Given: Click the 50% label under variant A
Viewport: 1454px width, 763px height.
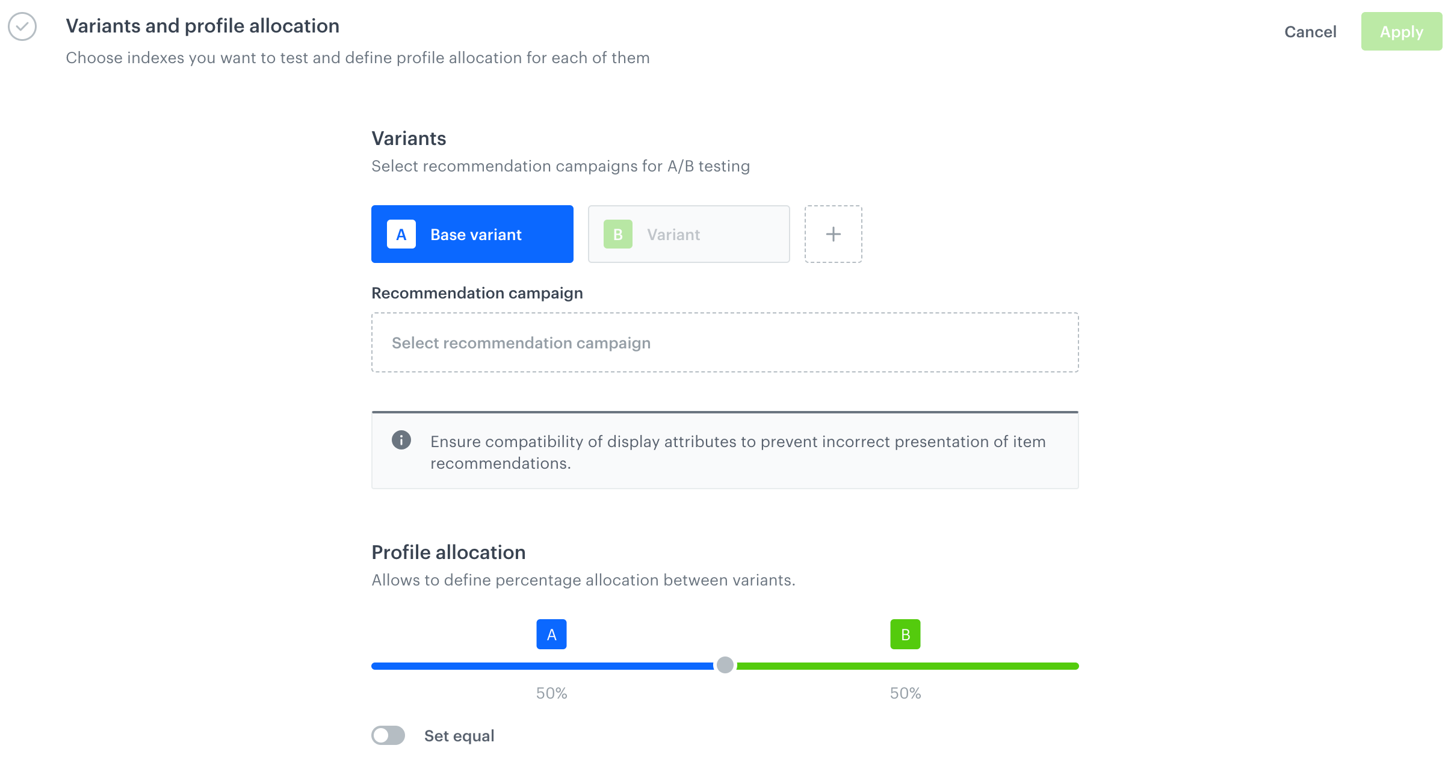Looking at the screenshot, I should click(x=551, y=693).
